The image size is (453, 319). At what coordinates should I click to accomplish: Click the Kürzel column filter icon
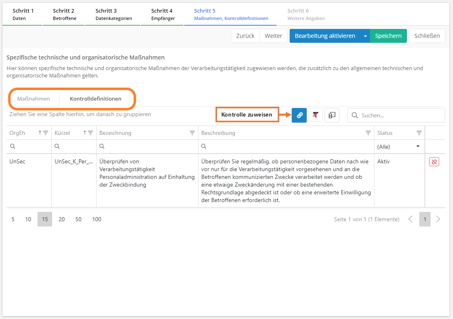(x=90, y=133)
